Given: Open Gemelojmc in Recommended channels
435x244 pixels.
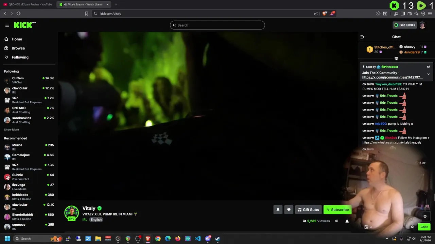Looking at the screenshot, I should [29, 157].
